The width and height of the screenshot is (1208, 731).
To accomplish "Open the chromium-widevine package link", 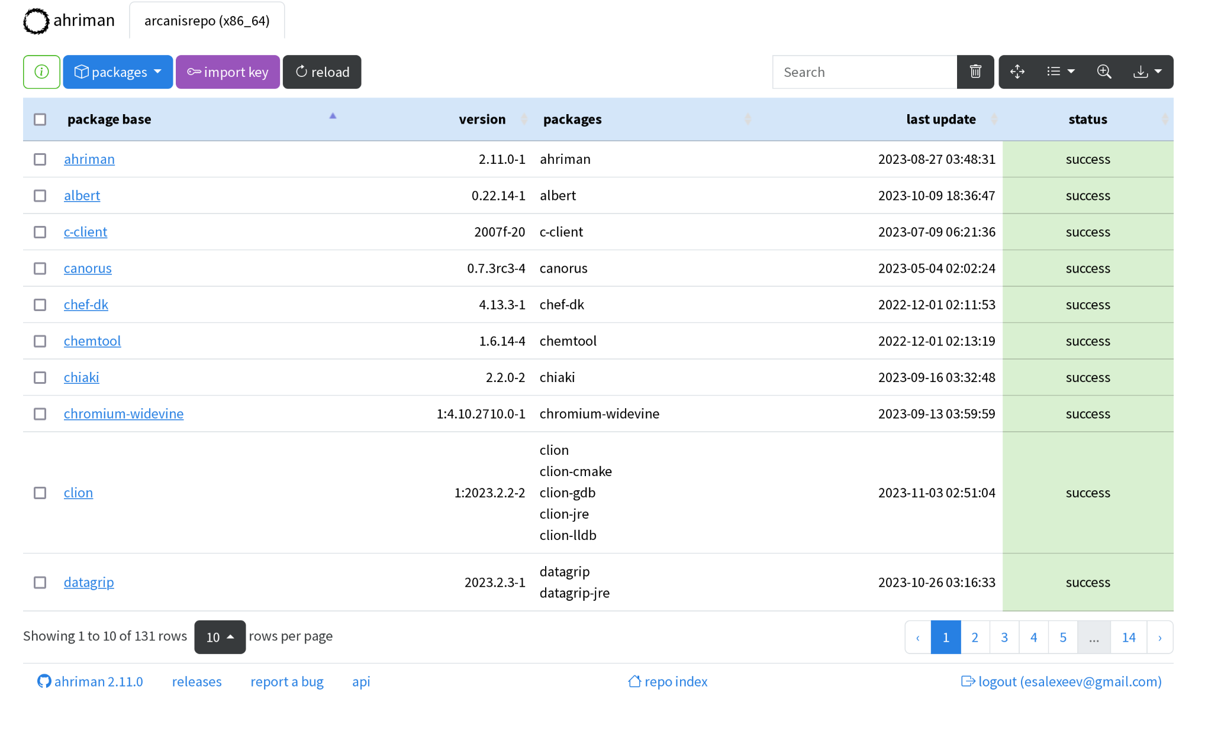I will (123, 413).
